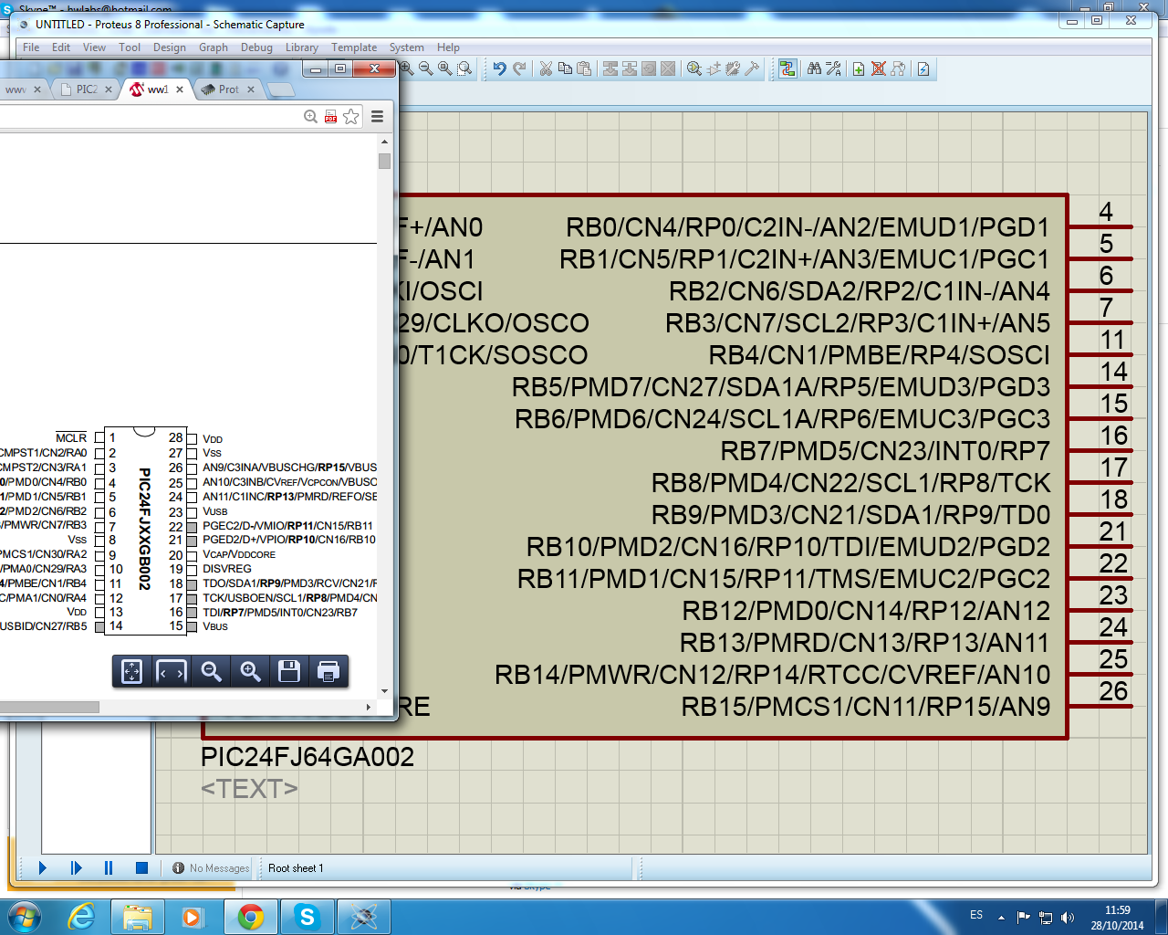The image size is (1168, 935).
Task: Add a New Sheet with the plus-page icon
Action: pyautogui.click(x=859, y=68)
